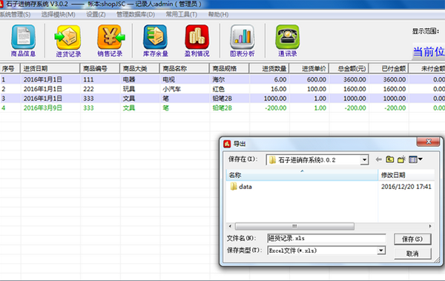445x281 pixels.
Task: Click the 商品大类 column header
Action: coord(140,68)
